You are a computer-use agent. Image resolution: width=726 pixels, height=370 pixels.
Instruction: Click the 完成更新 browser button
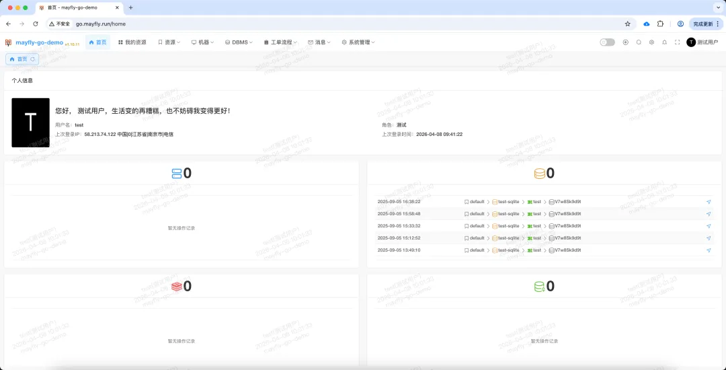(706, 24)
